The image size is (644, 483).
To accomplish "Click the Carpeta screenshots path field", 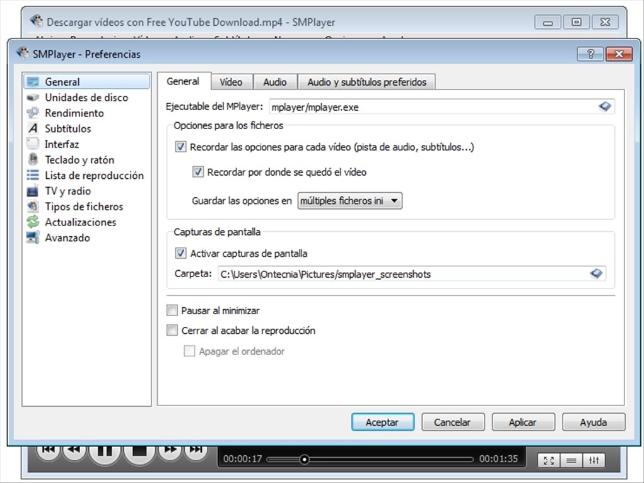I will (411, 273).
